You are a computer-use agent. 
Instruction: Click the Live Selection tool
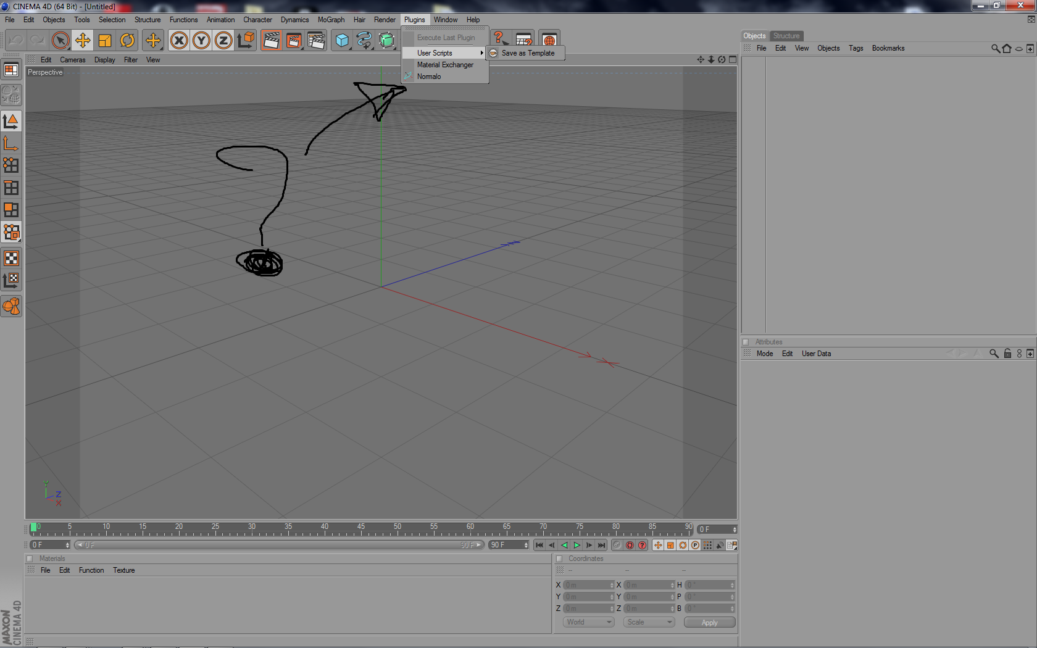(x=60, y=41)
